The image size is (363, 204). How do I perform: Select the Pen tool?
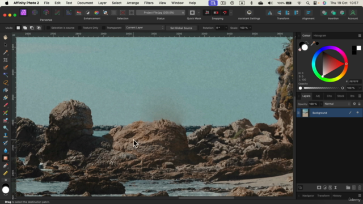[x=6, y=165]
